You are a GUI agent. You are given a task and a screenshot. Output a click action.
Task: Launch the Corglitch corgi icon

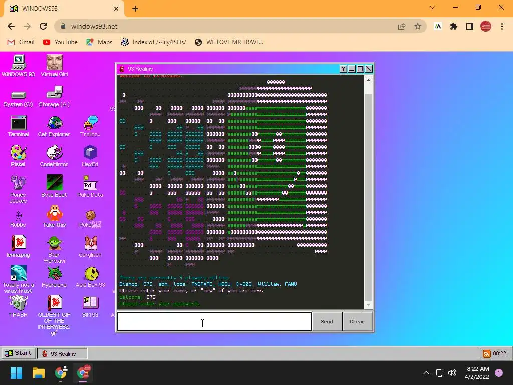coord(90,246)
